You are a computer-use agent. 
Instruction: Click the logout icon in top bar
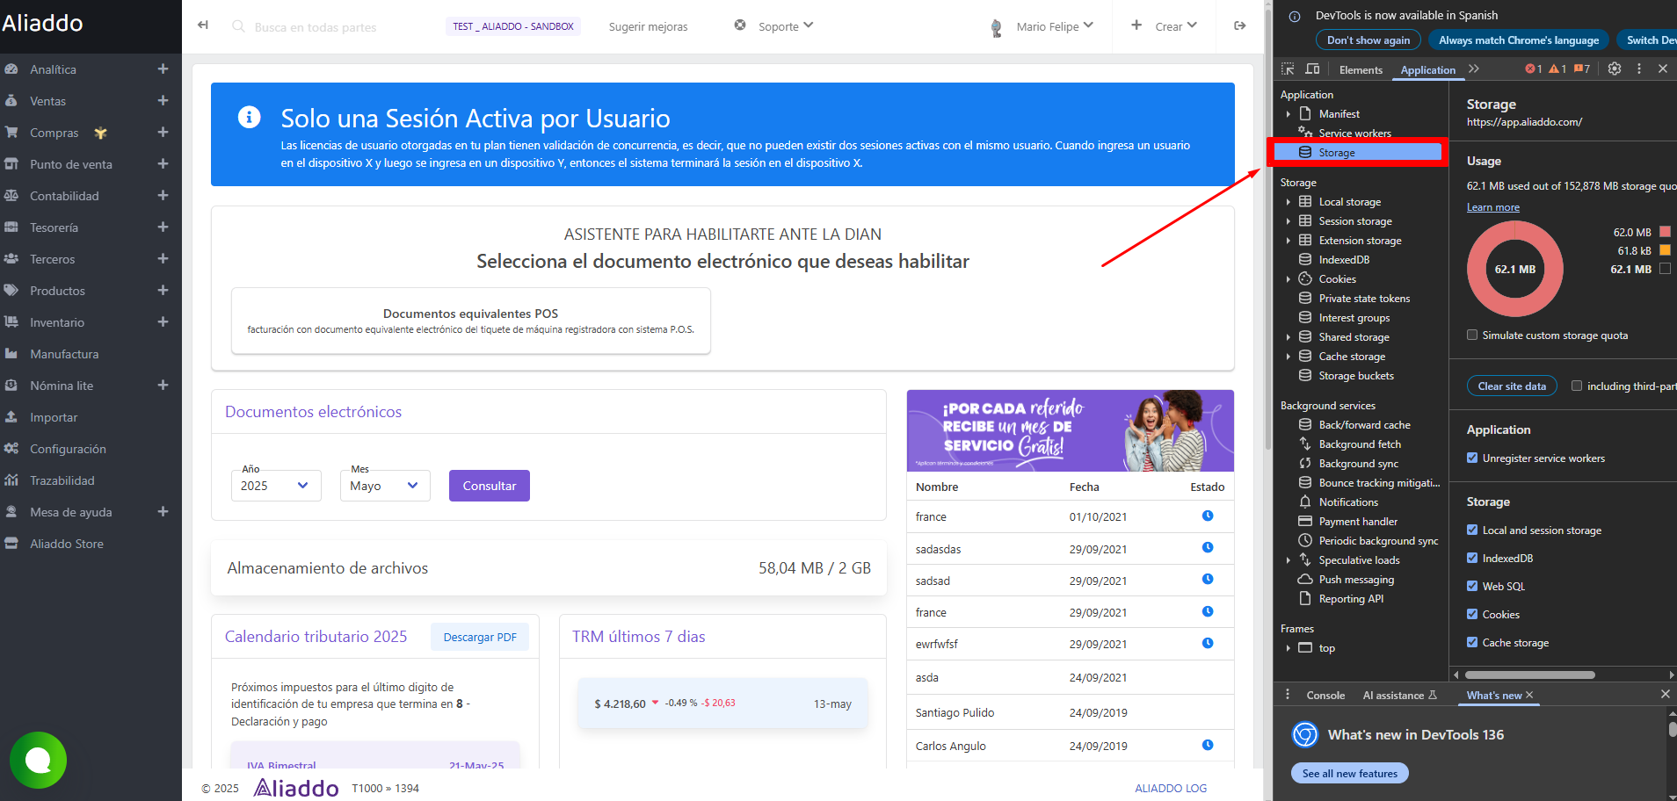click(1239, 25)
